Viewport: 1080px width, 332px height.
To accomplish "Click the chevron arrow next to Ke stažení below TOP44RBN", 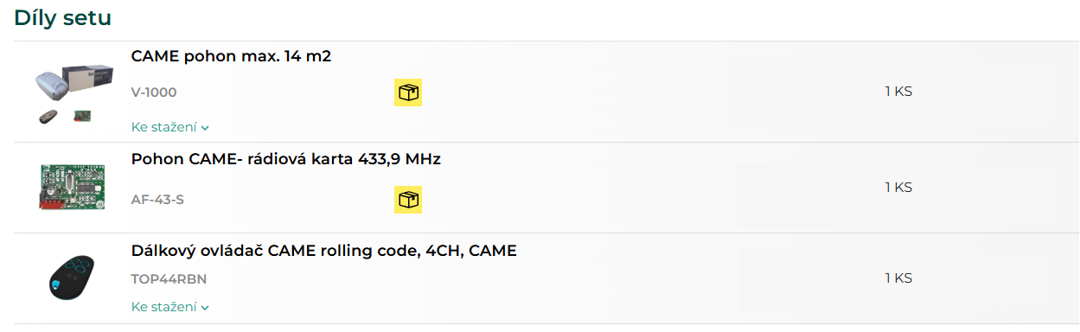I will (205, 308).
